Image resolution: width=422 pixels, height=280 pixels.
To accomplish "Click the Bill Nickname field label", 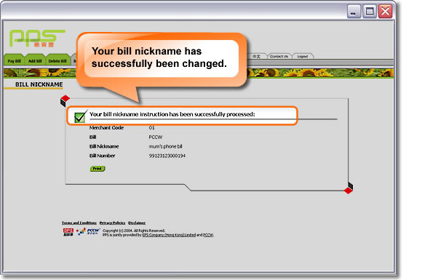I will [104, 146].
